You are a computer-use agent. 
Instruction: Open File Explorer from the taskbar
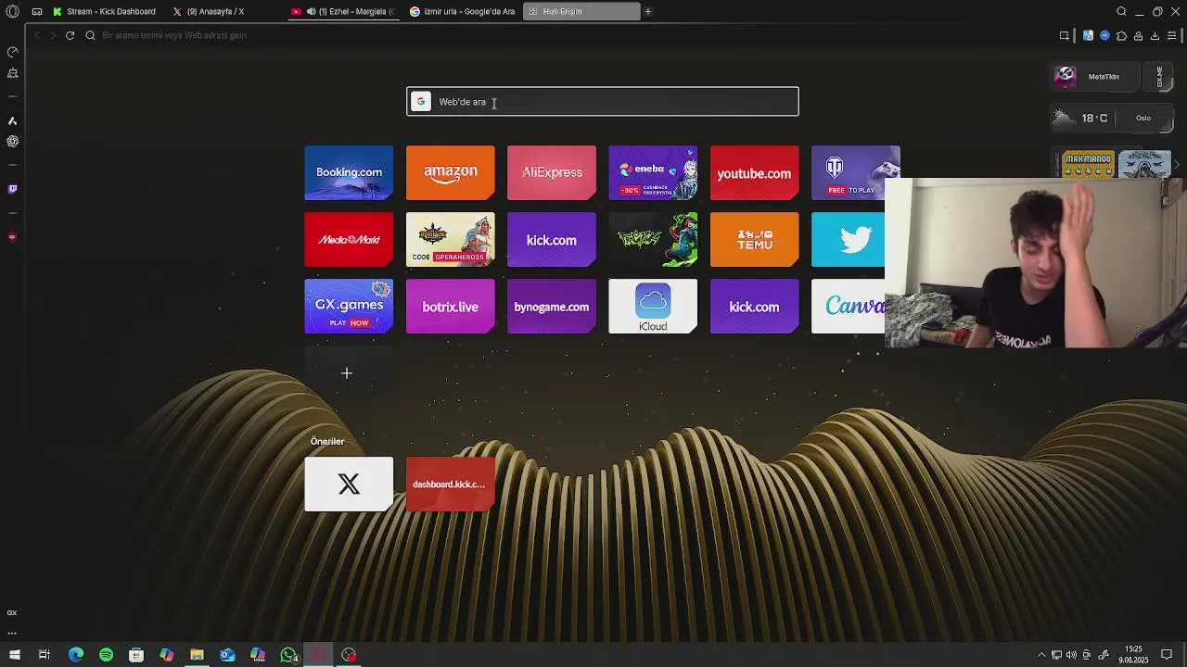197,655
